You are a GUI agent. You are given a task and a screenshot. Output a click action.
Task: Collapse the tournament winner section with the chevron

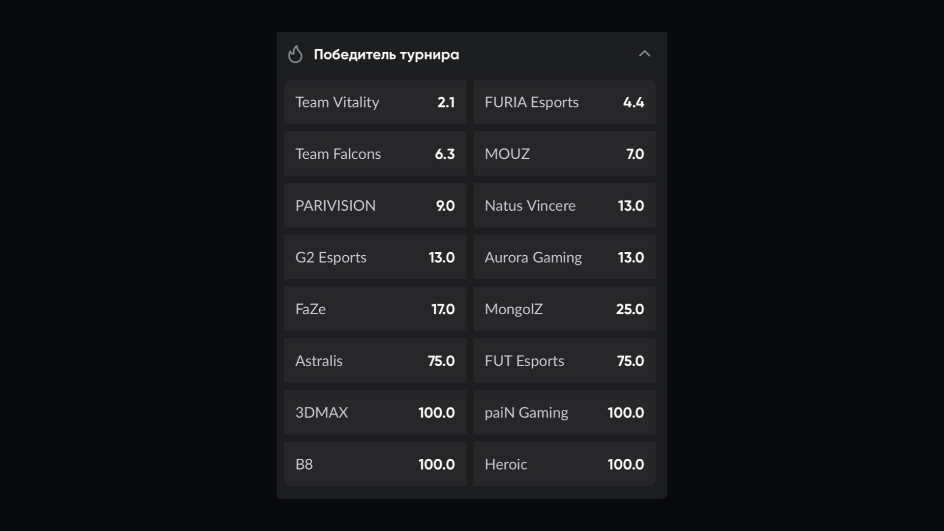[644, 54]
